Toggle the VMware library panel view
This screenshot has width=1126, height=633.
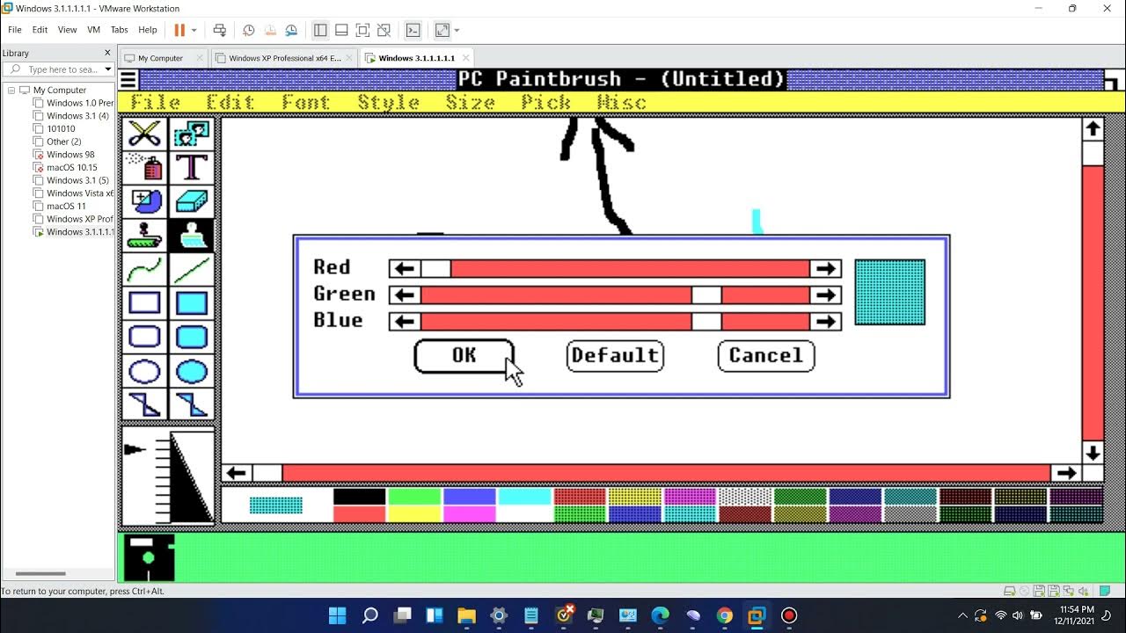tap(320, 30)
